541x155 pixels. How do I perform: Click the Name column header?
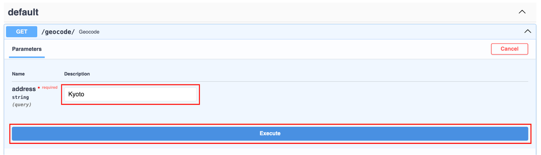18,74
